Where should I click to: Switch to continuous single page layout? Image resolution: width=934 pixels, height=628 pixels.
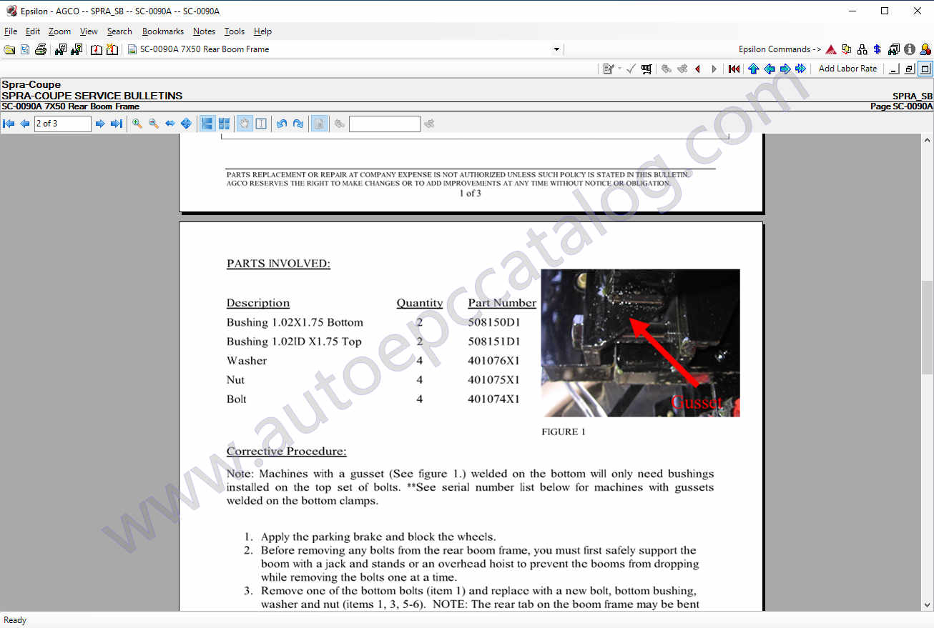[207, 124]
